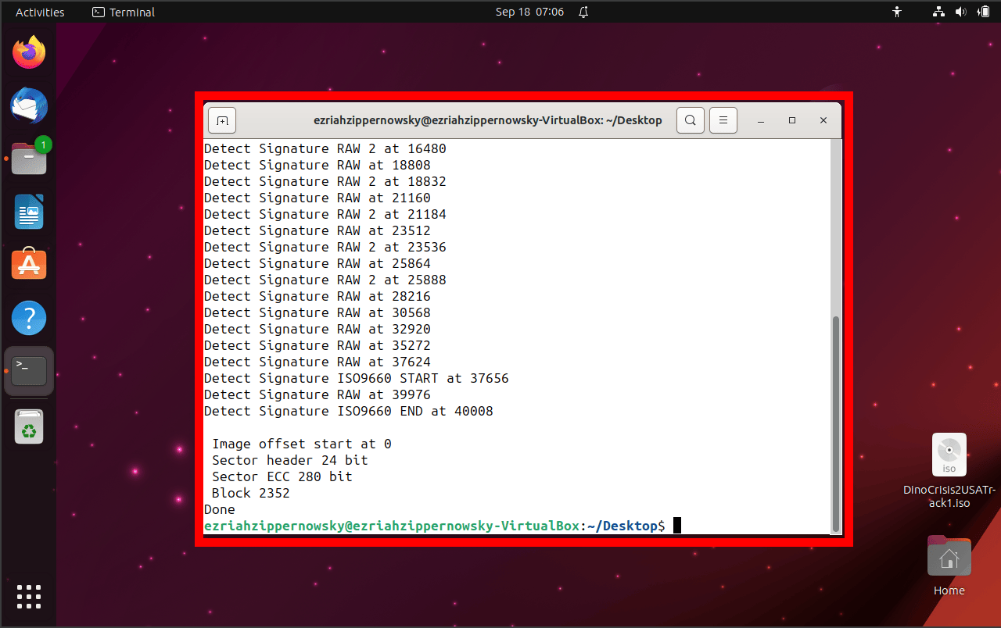Open the Home folder on the desktop
1001x628 pixels.
click(949, 556)
